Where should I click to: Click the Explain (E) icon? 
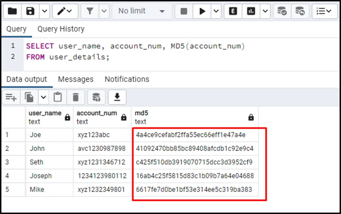tap(233, 11)
